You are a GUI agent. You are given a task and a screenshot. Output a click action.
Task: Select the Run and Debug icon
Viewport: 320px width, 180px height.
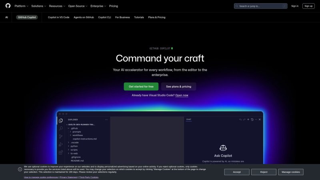pyautogui.click(x=61, y=144)
